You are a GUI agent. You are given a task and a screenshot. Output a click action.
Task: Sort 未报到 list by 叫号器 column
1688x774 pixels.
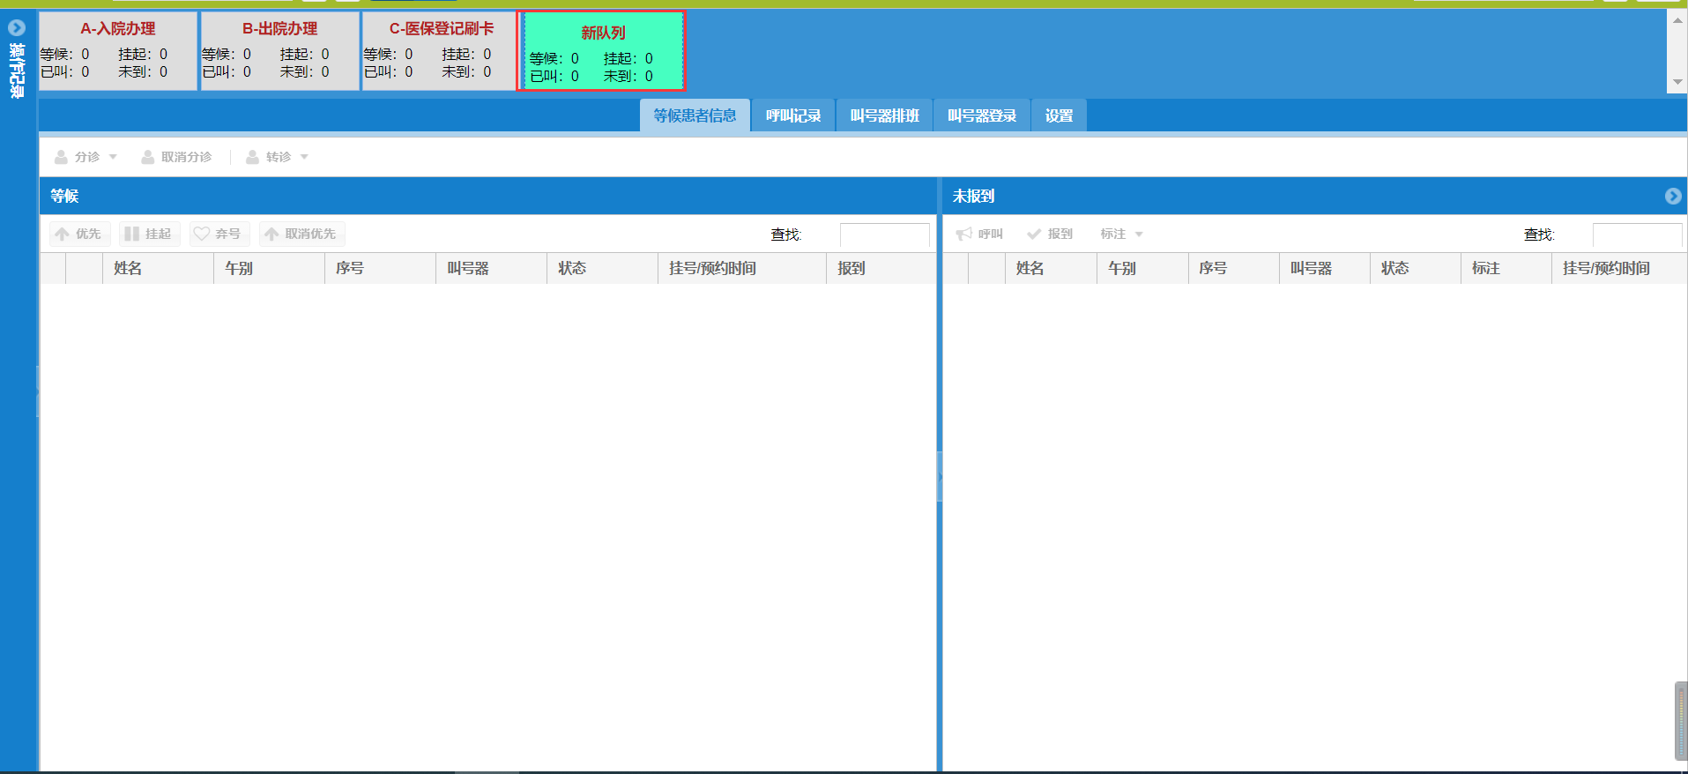[x=1324, y=268]
